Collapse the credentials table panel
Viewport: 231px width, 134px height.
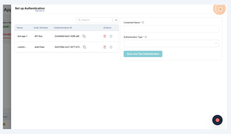coord(116,20)
